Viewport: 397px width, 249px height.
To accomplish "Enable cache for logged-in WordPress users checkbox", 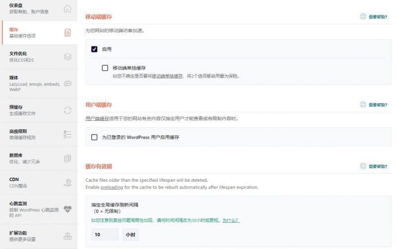I will tap(94, 137).
